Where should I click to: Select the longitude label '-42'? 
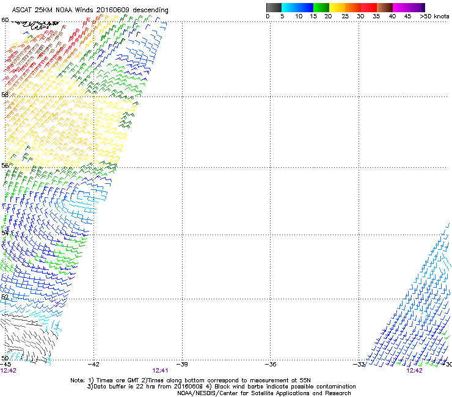[x=94, y=365]
